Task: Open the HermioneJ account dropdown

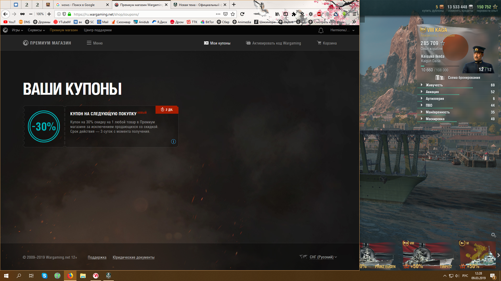Action: (x=342, y=30)
